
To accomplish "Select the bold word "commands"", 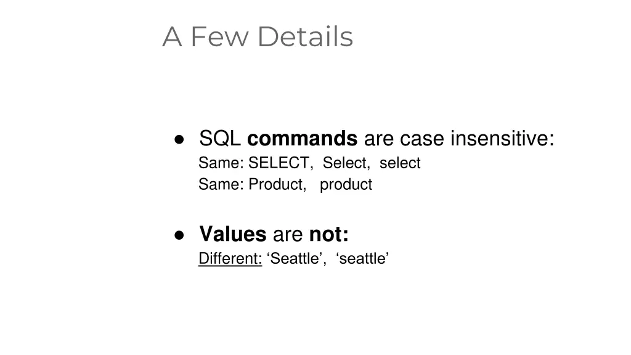I will [x=302, y=138].
